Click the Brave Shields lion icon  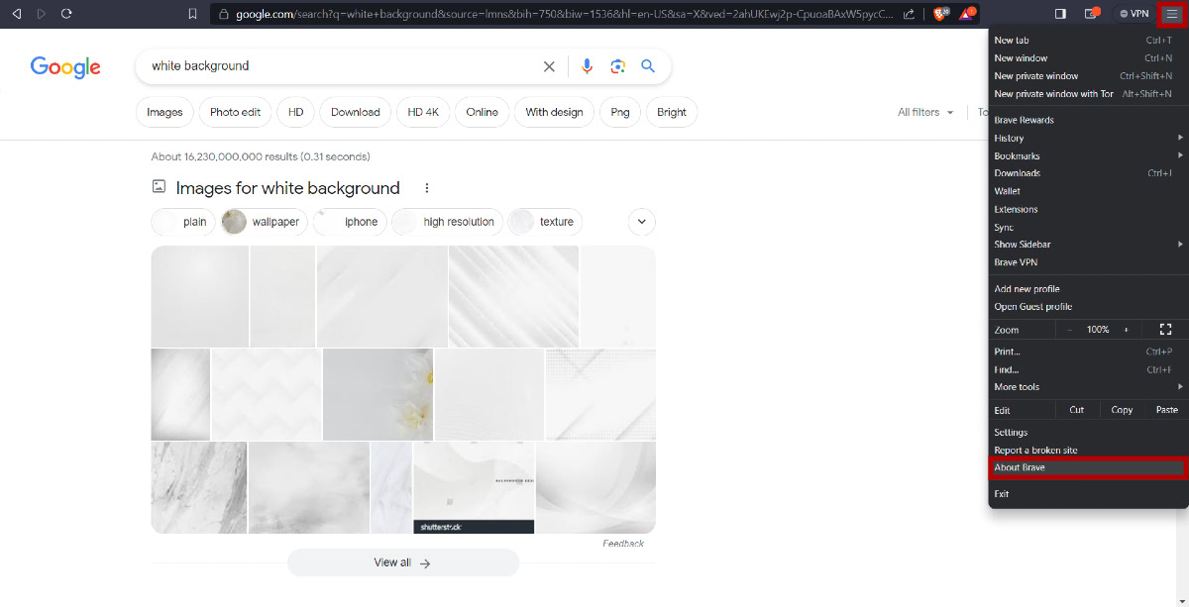(940, 14)
